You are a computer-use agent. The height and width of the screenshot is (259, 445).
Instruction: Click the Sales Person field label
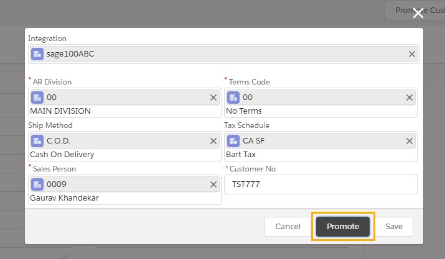(x=54, y=169)
